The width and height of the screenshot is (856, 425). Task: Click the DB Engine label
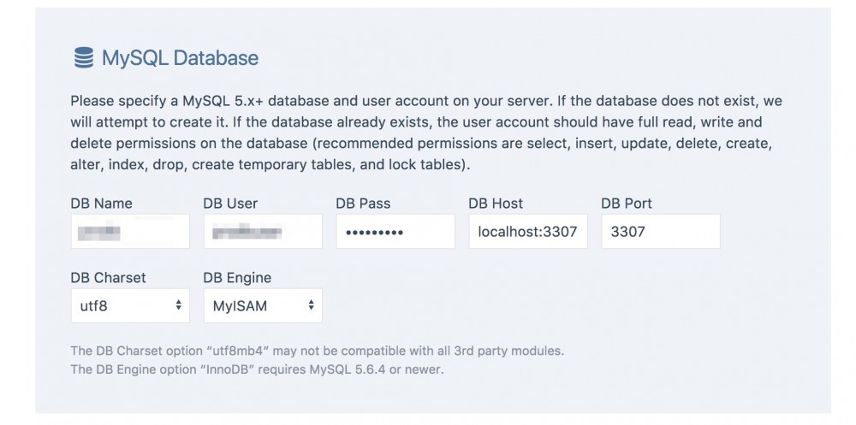tap(237, 278)
